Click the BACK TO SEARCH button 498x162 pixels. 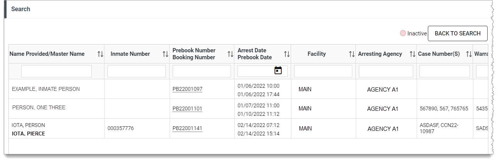click(458, 33)
